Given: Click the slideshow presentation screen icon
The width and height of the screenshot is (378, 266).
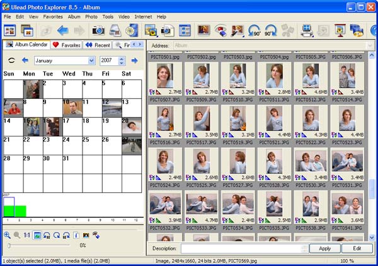Looking at the screenshot, I should [x=340, y=31].
